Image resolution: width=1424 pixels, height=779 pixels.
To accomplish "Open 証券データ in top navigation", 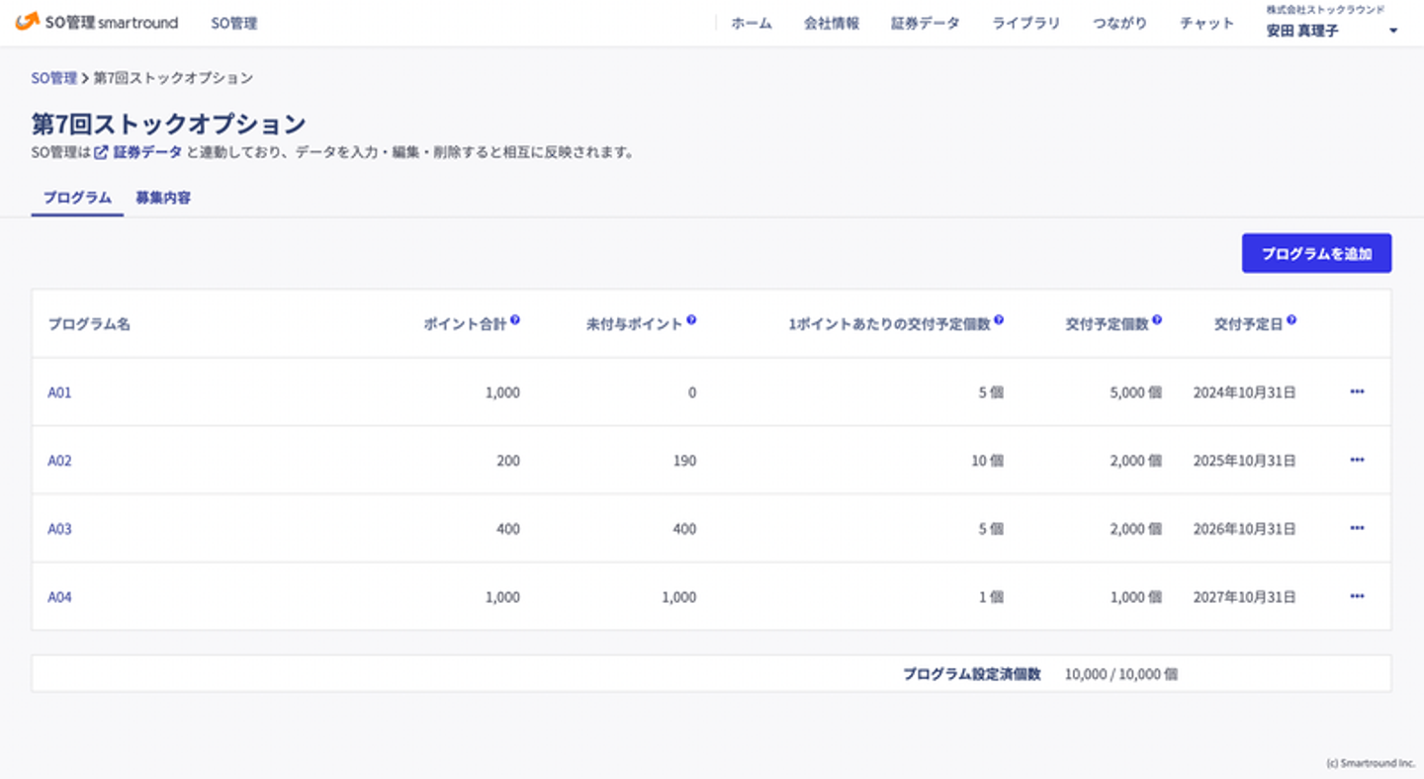I will pos(925,23).
